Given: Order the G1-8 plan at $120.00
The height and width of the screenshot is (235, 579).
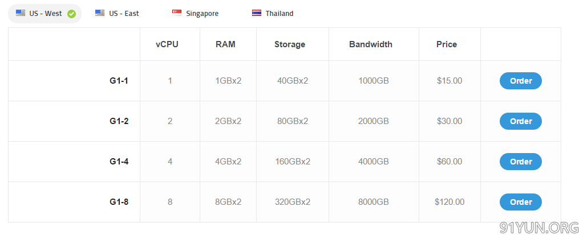Looking at the screenshot, I should (x=521, y=202).
